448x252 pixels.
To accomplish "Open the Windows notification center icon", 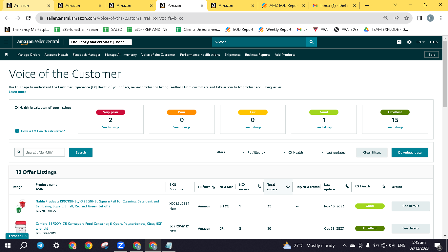I will tap(438, 245).
